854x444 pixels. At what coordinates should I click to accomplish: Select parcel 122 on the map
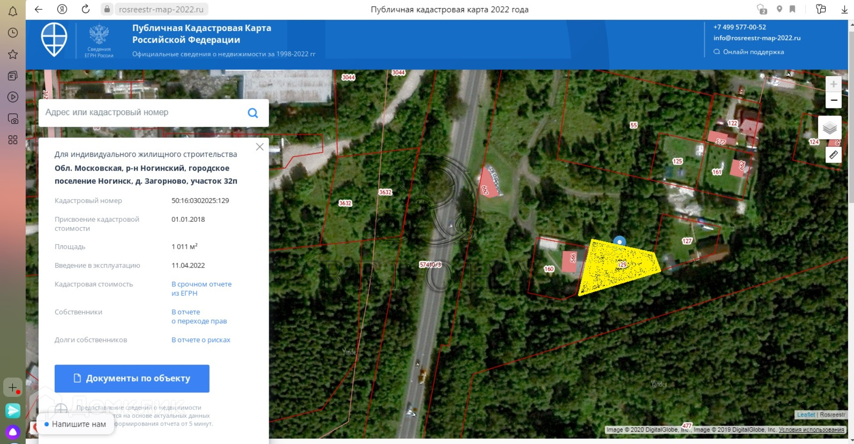732,123
